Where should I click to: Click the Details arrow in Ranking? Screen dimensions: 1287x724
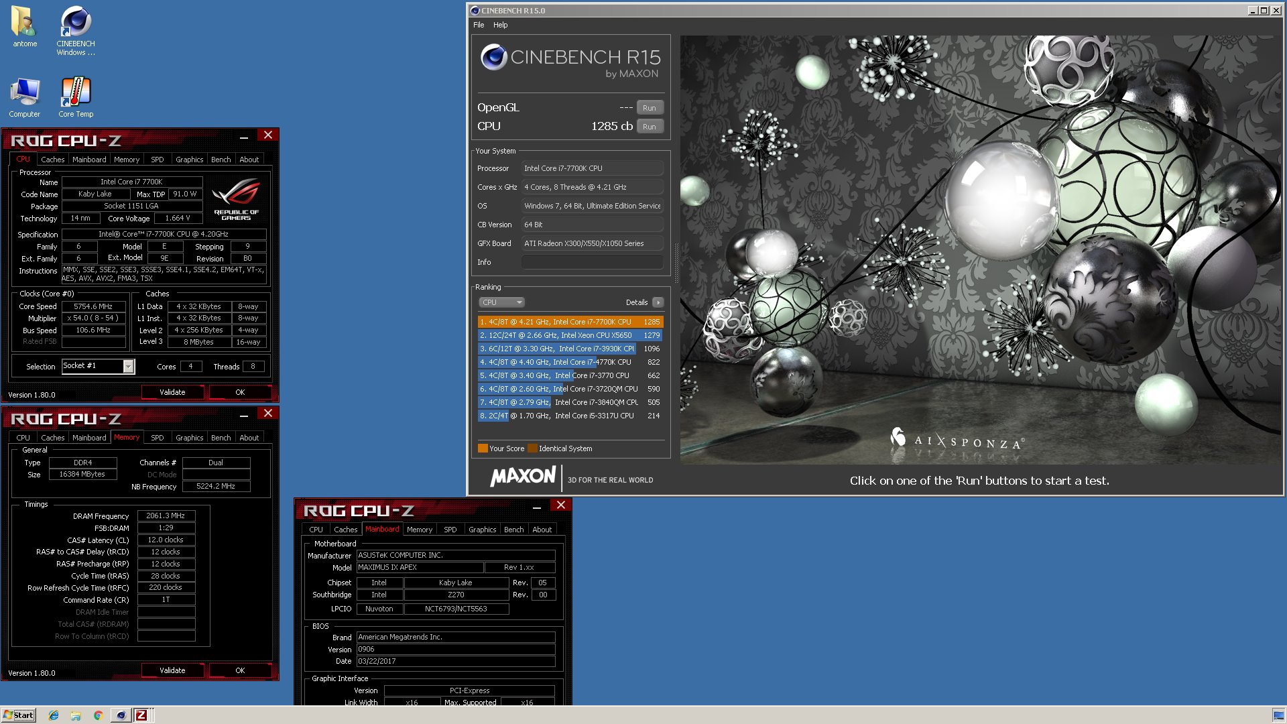[658, 302]
